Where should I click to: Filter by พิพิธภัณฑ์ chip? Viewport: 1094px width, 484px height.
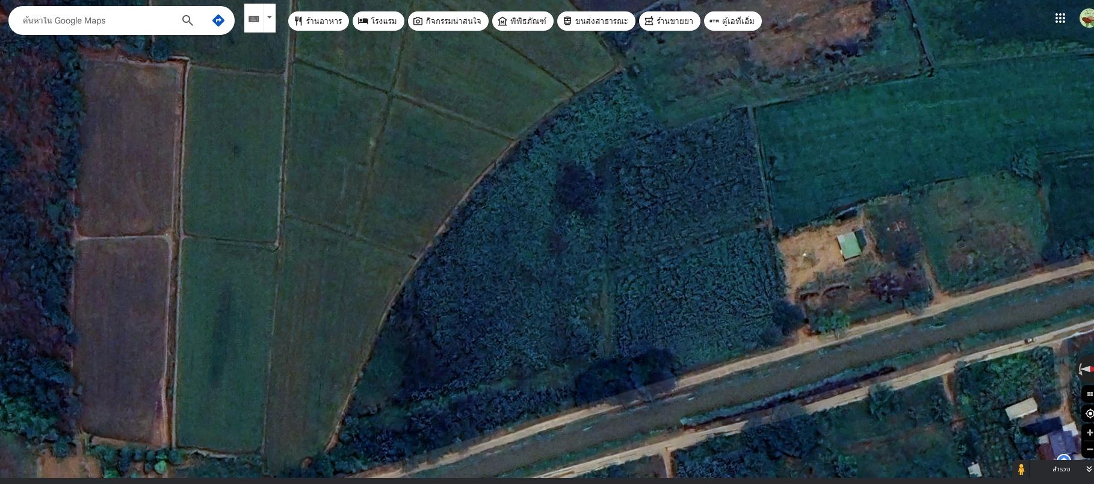522,21
